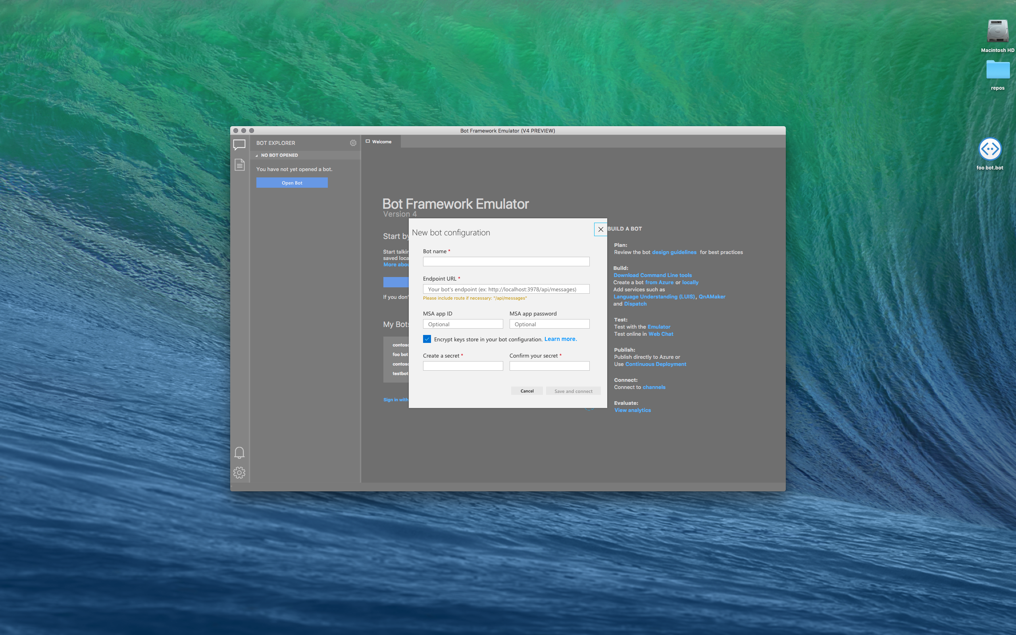Viewport: 1016px width, 635px height.
Task: Click the Sign in with link
Action: point(395,400)
